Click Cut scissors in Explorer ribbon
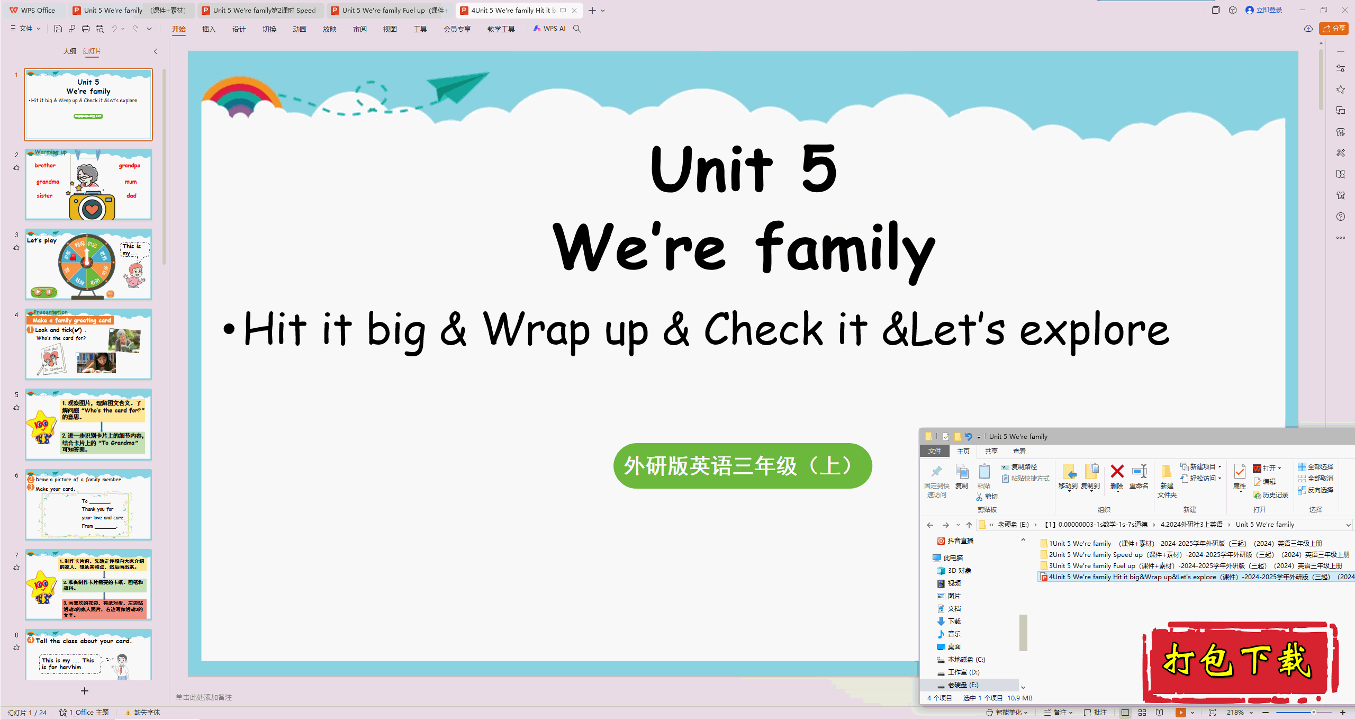The width and height of the screenshot is (1355, 720). [987, 497]
